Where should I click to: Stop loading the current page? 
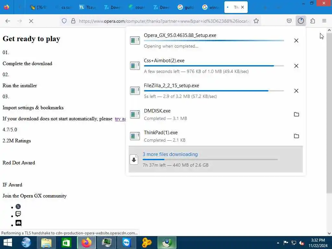click(31, 21)
